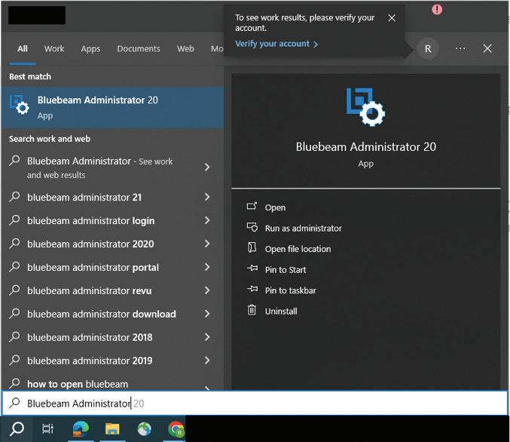Image resolution: width=510 pixels, height=442 pixels.
Task: Launch Microsoft Edge from the taskbar
Action: (81, 428)
